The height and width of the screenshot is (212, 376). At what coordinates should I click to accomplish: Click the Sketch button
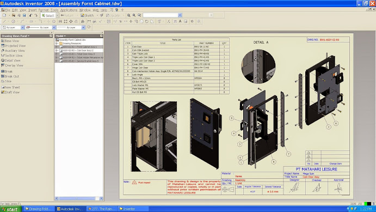87,15
